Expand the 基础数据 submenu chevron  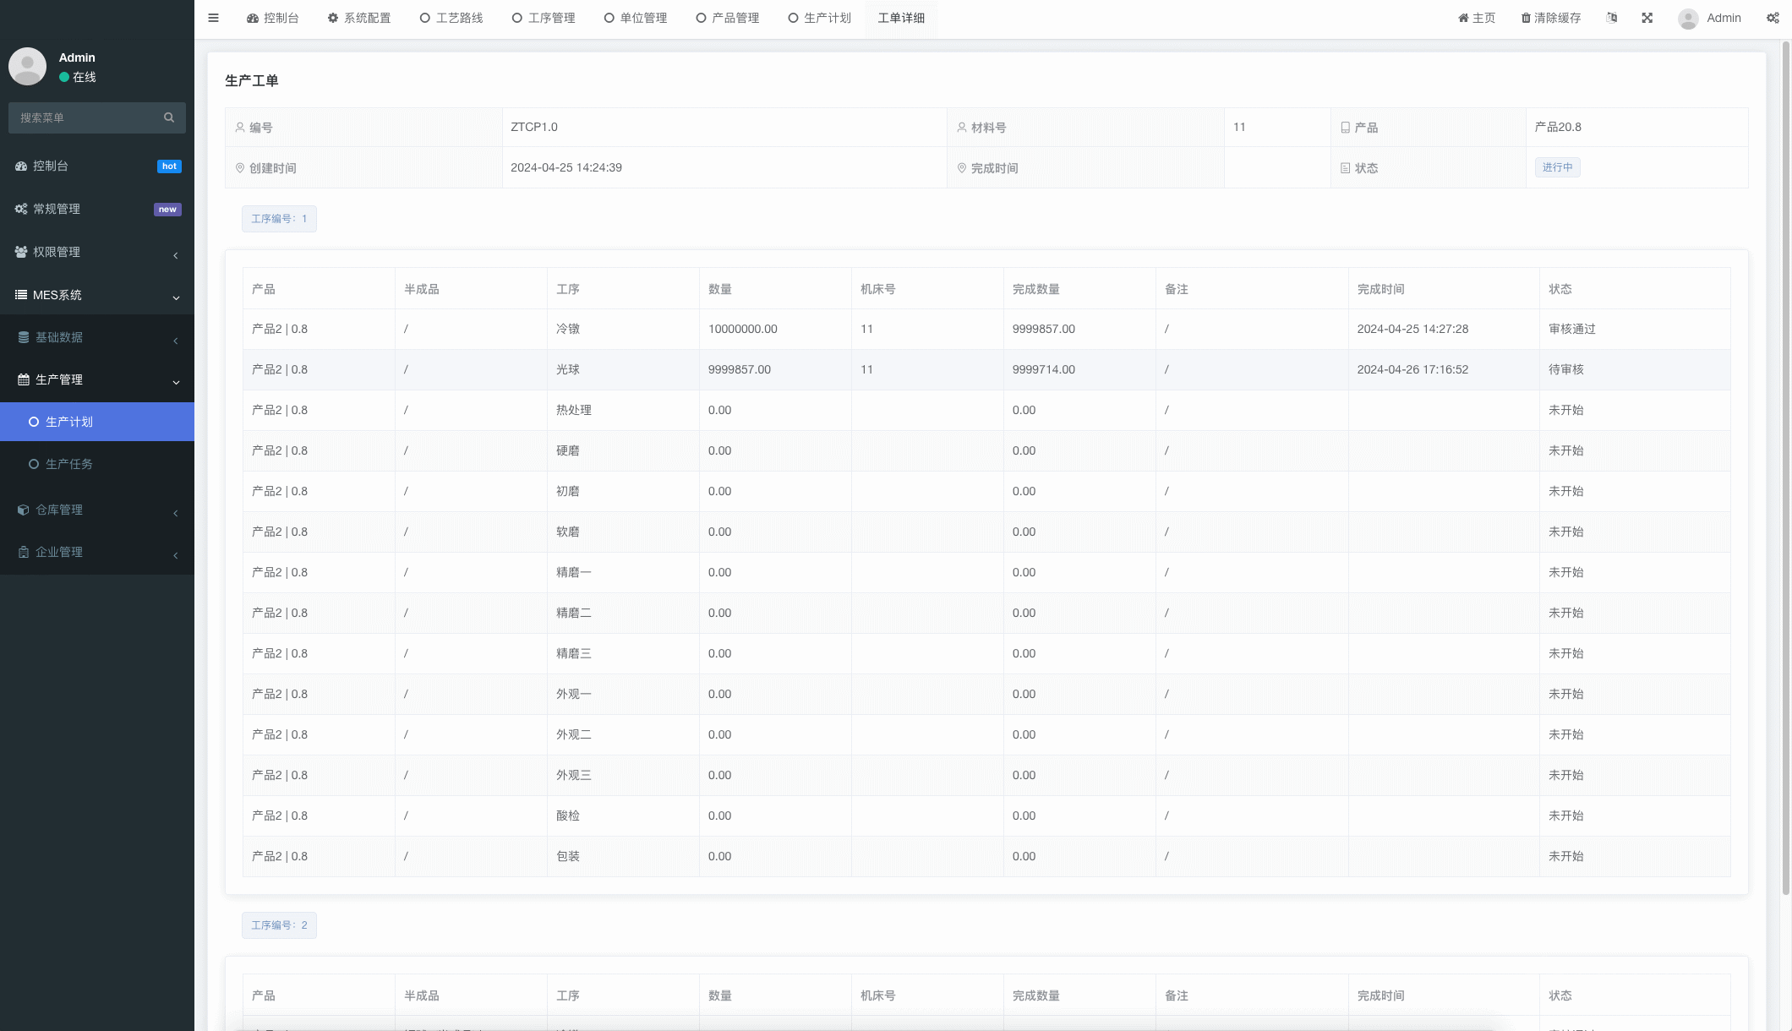[176, 341]
